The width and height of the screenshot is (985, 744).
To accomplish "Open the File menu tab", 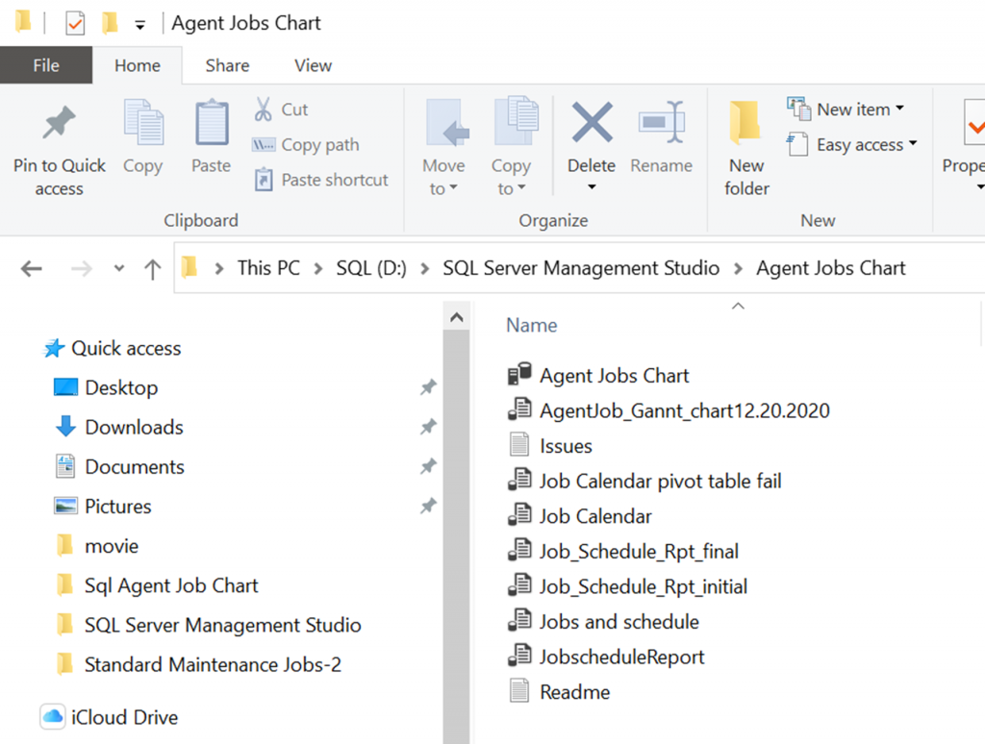I will point(46,65).
